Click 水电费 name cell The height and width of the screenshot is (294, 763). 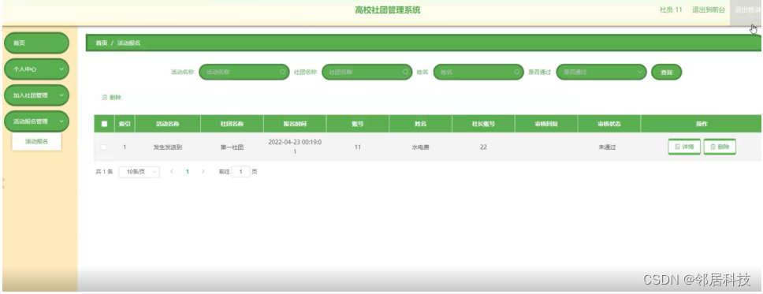420,147
